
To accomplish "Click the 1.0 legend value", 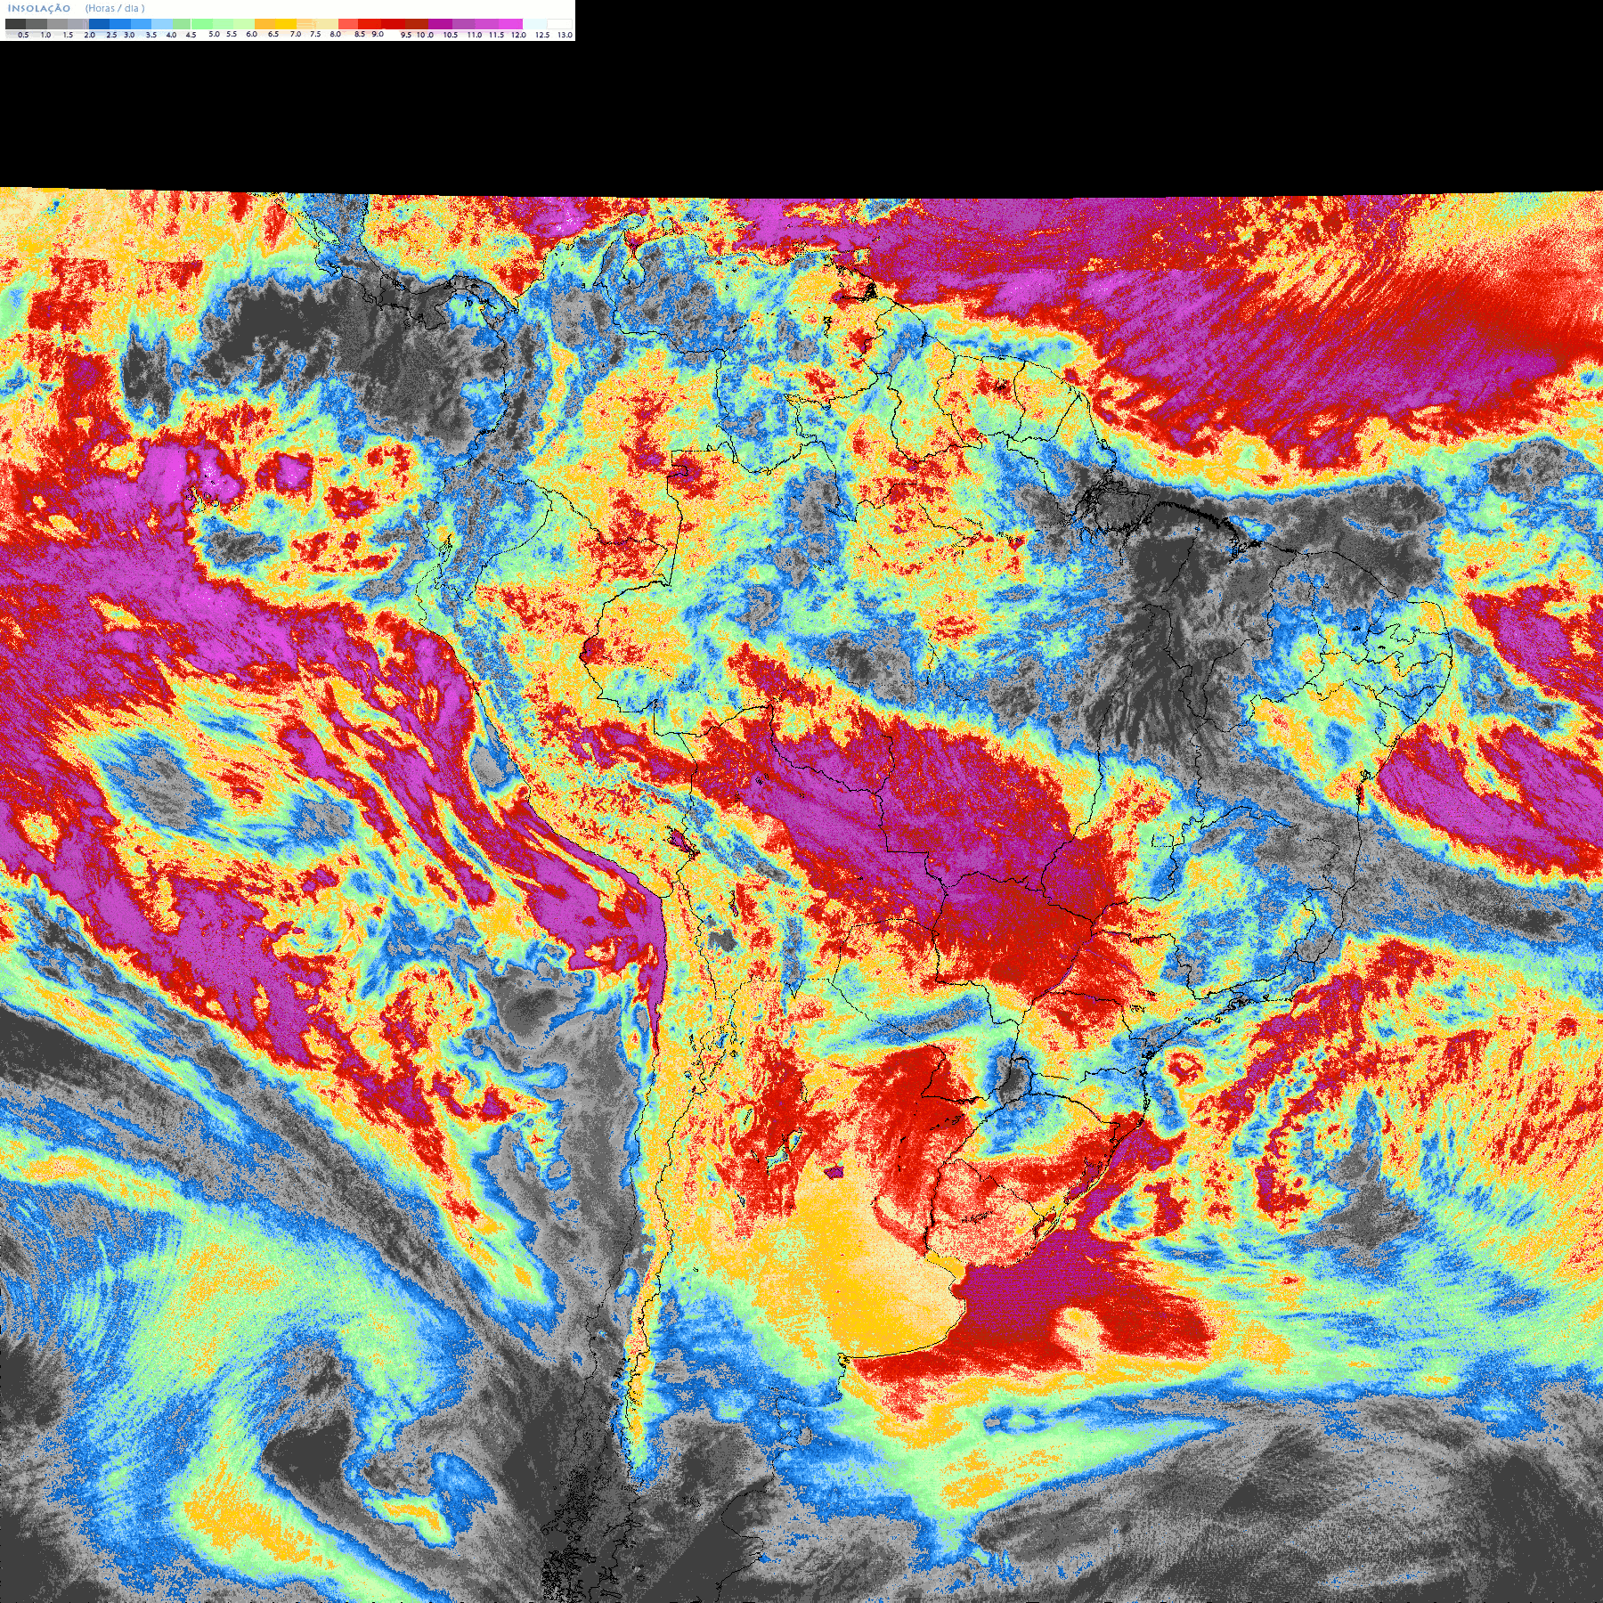I will [45, 35].
